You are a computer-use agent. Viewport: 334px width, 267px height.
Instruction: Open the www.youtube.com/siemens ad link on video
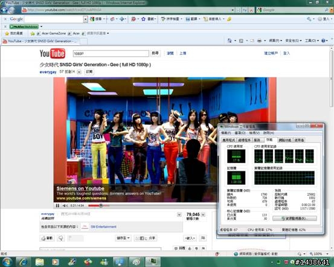[x=82, y=198]
